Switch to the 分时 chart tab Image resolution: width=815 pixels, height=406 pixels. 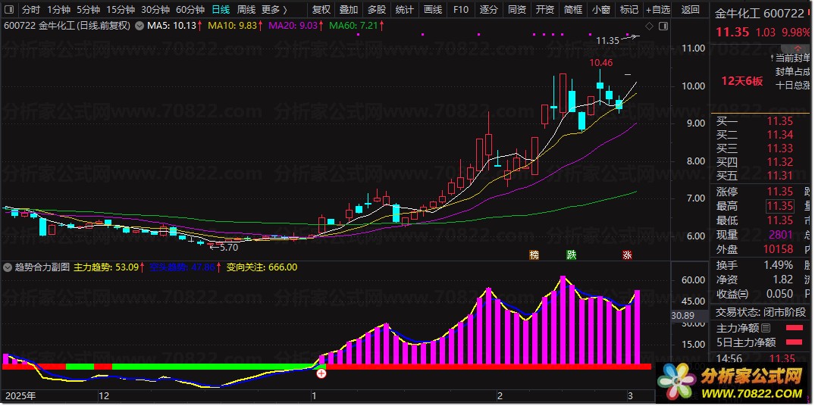(30, 10)
